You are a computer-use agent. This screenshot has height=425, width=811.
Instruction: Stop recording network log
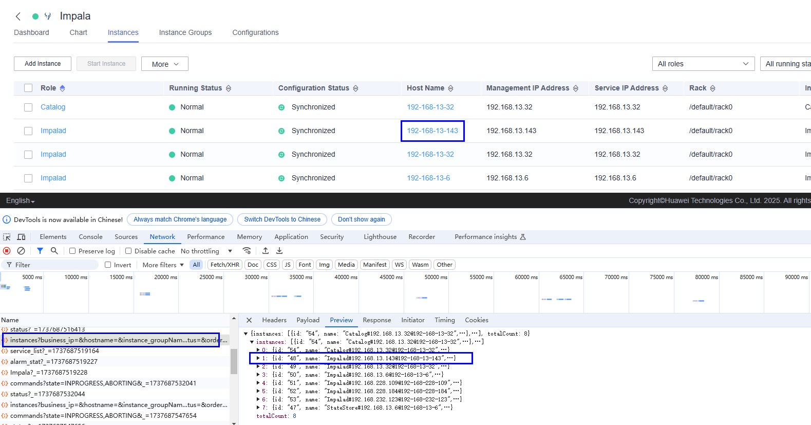[x=7, y=251]
